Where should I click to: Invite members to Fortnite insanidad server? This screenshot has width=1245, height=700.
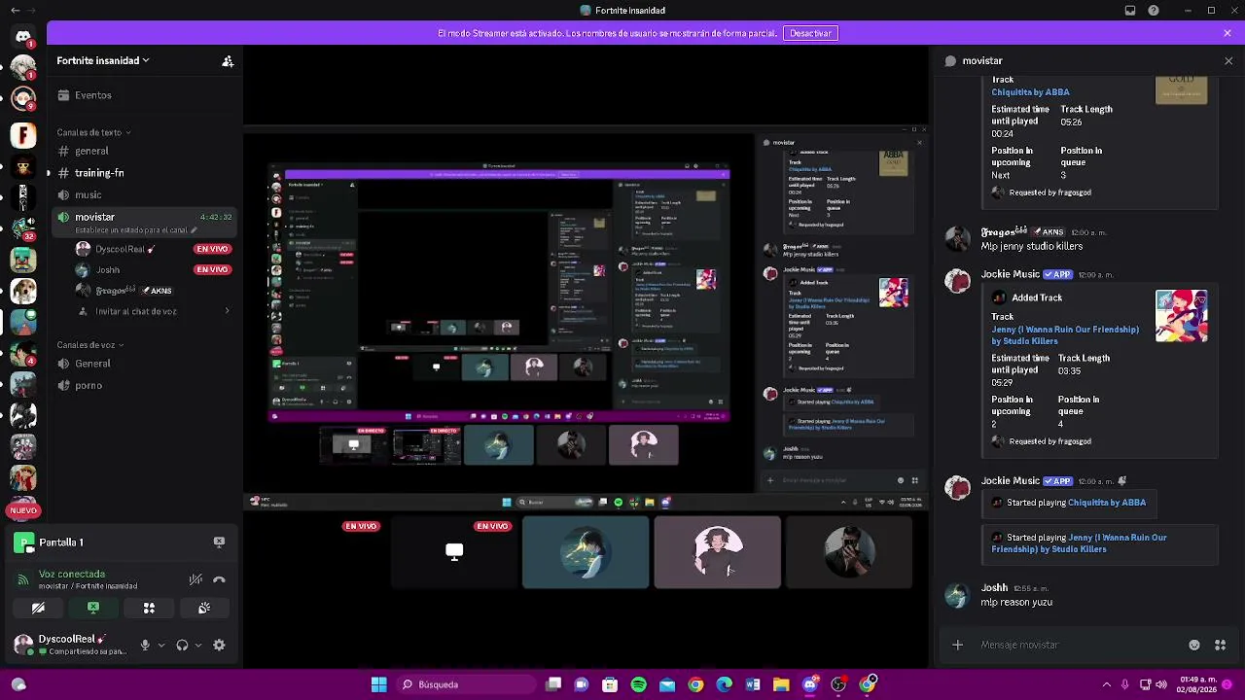(228, 61)
